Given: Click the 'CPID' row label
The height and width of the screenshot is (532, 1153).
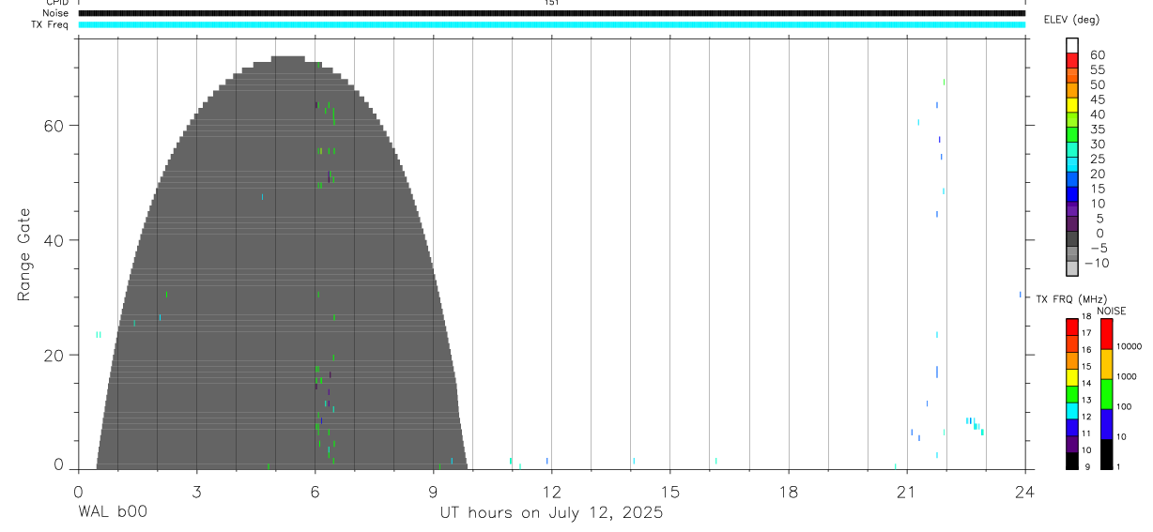Looking at the screenshot, I should 58,3.
